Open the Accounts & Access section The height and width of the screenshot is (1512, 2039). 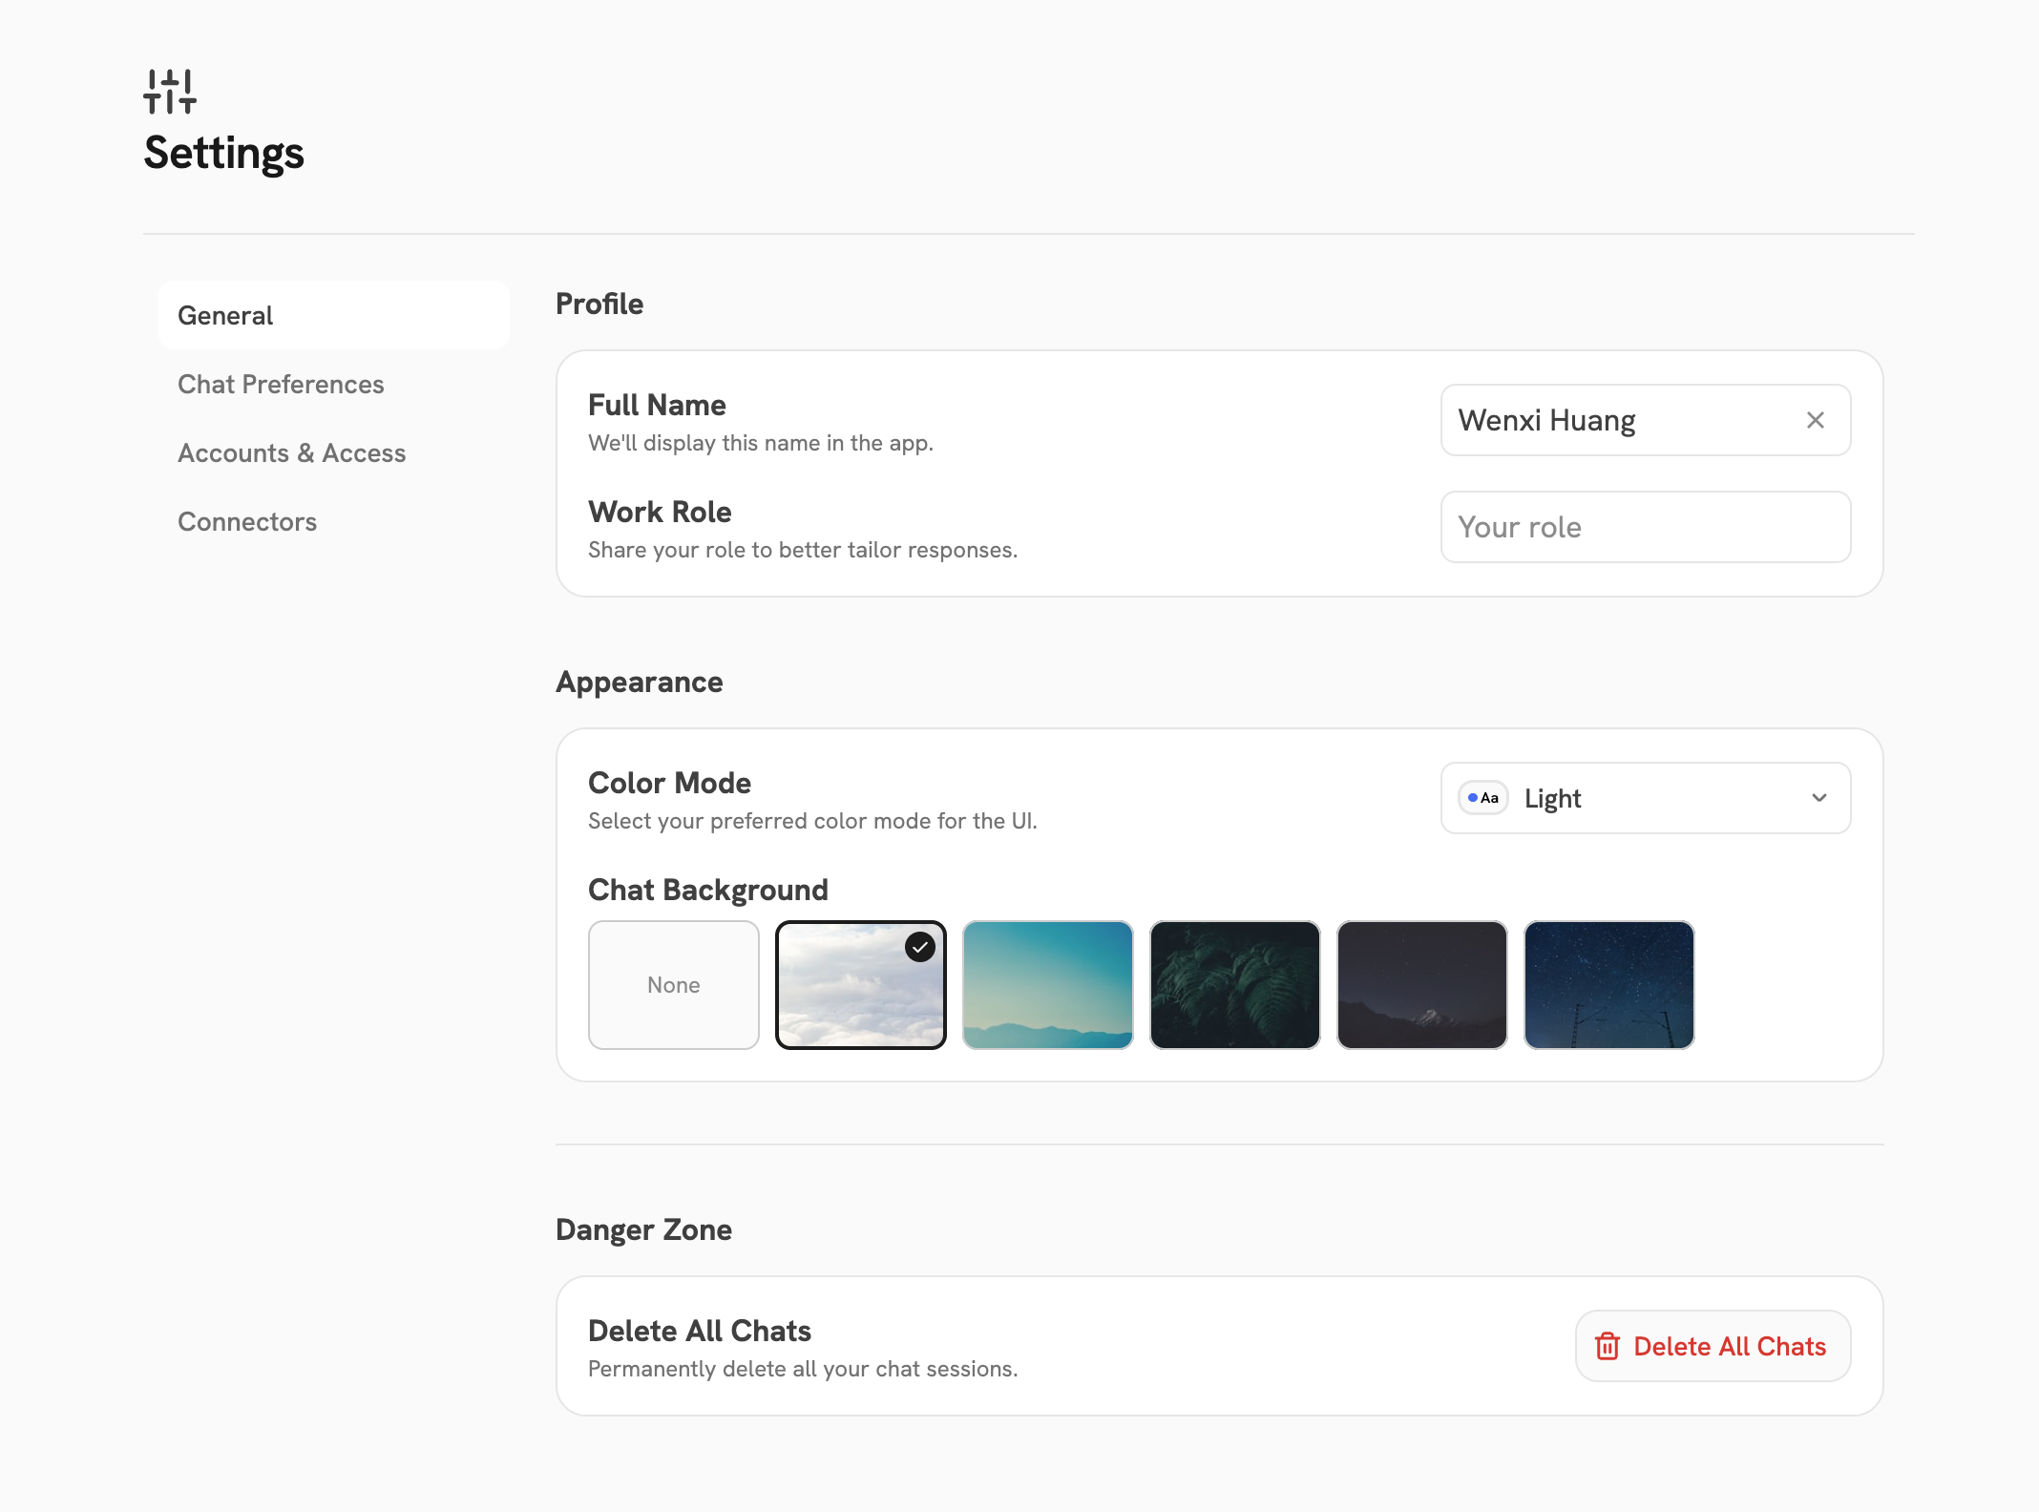pos(291,452)
